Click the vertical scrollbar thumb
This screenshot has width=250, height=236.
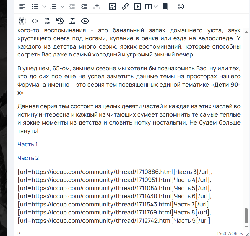point(246,216)
